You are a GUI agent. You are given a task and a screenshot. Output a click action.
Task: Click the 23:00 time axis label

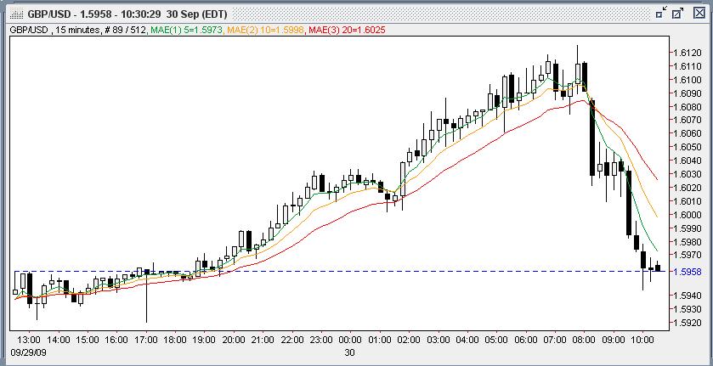(321, 340)
